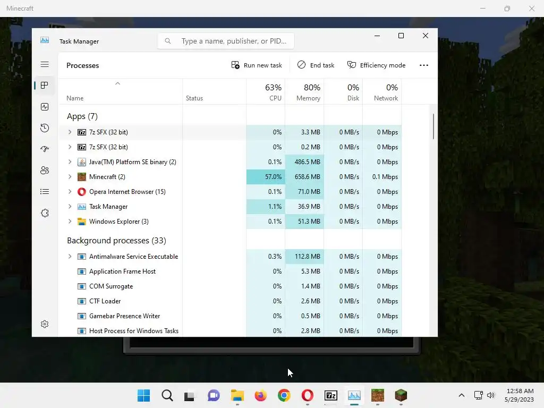Switch to Minecraft launcher grass-block taskbar icon

point(401,395)
